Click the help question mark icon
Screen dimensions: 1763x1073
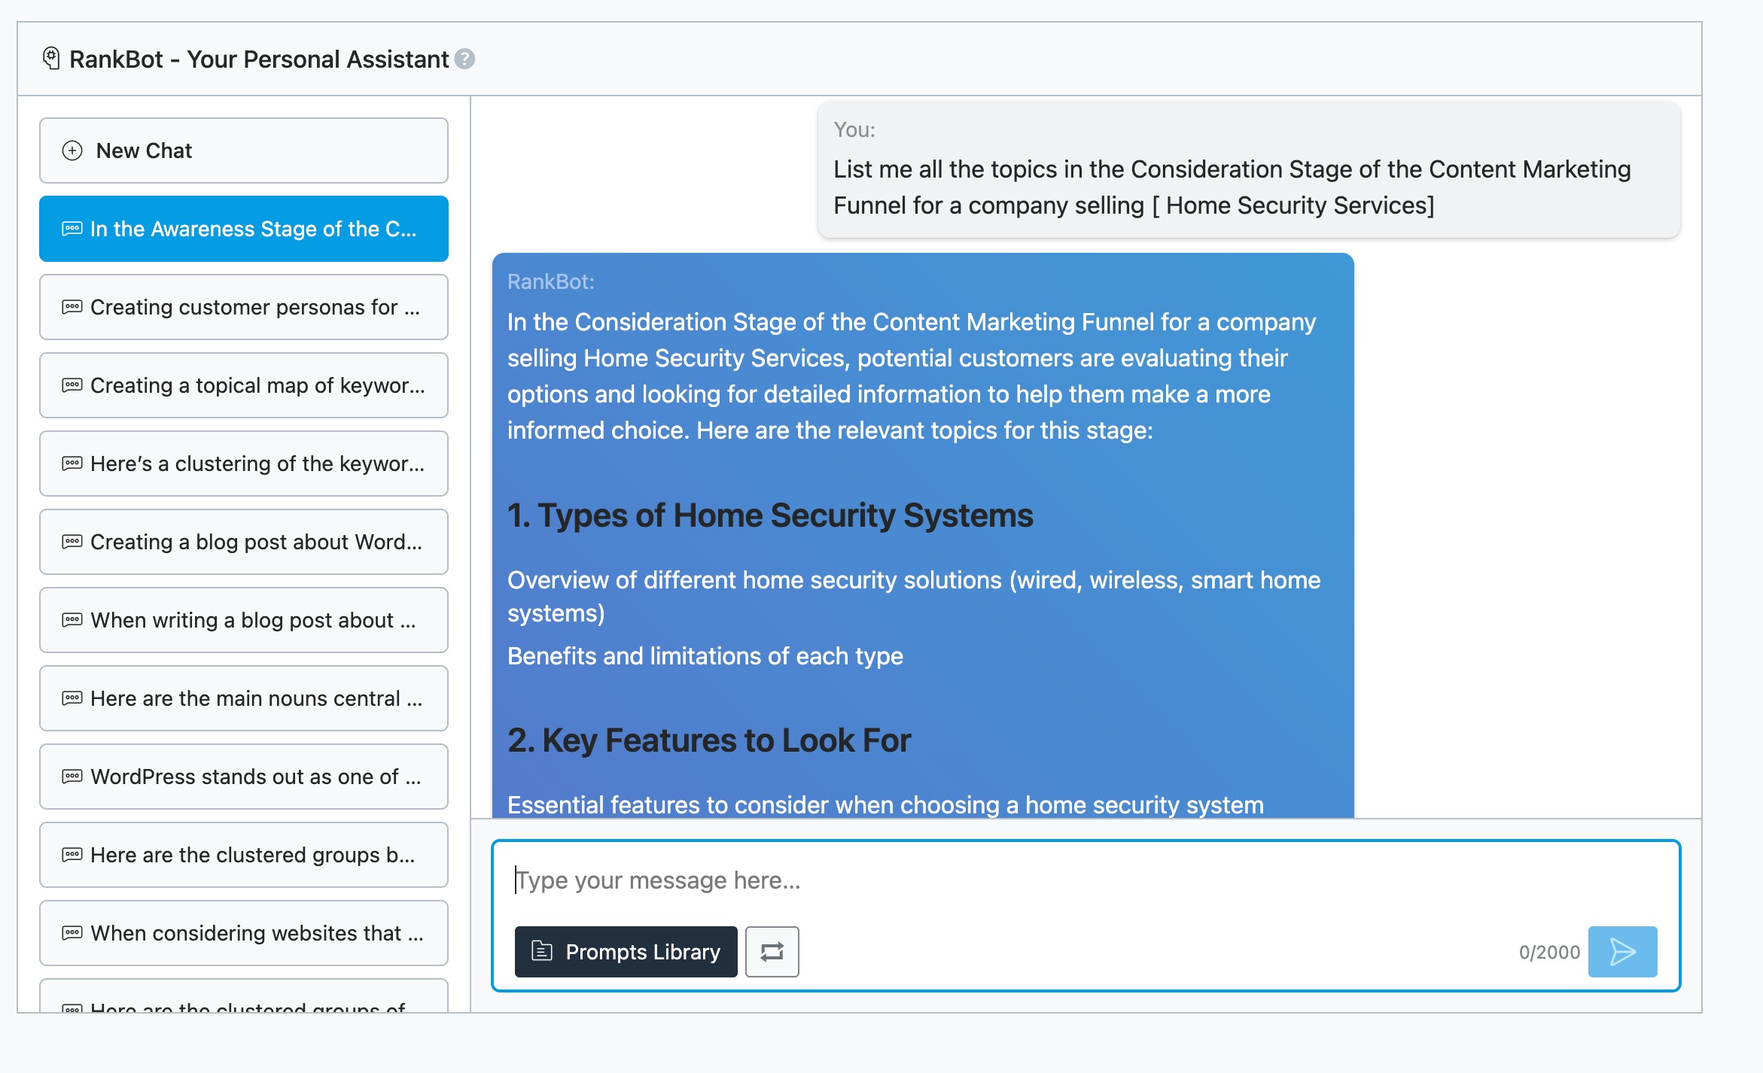(465, 59)
